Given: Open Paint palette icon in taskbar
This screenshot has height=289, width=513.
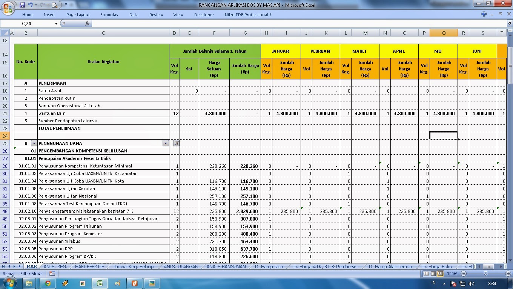Looking at the screenshot, I should click(117, 283).
